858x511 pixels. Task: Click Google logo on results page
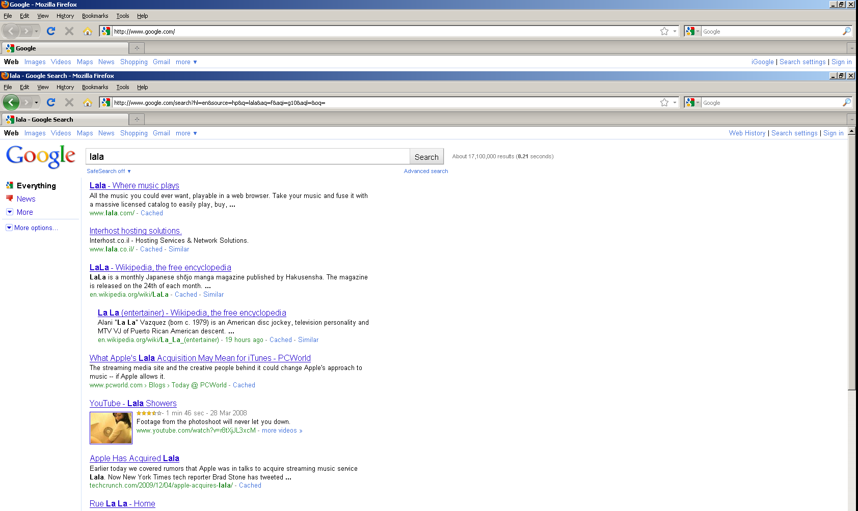tap(41, 156)
